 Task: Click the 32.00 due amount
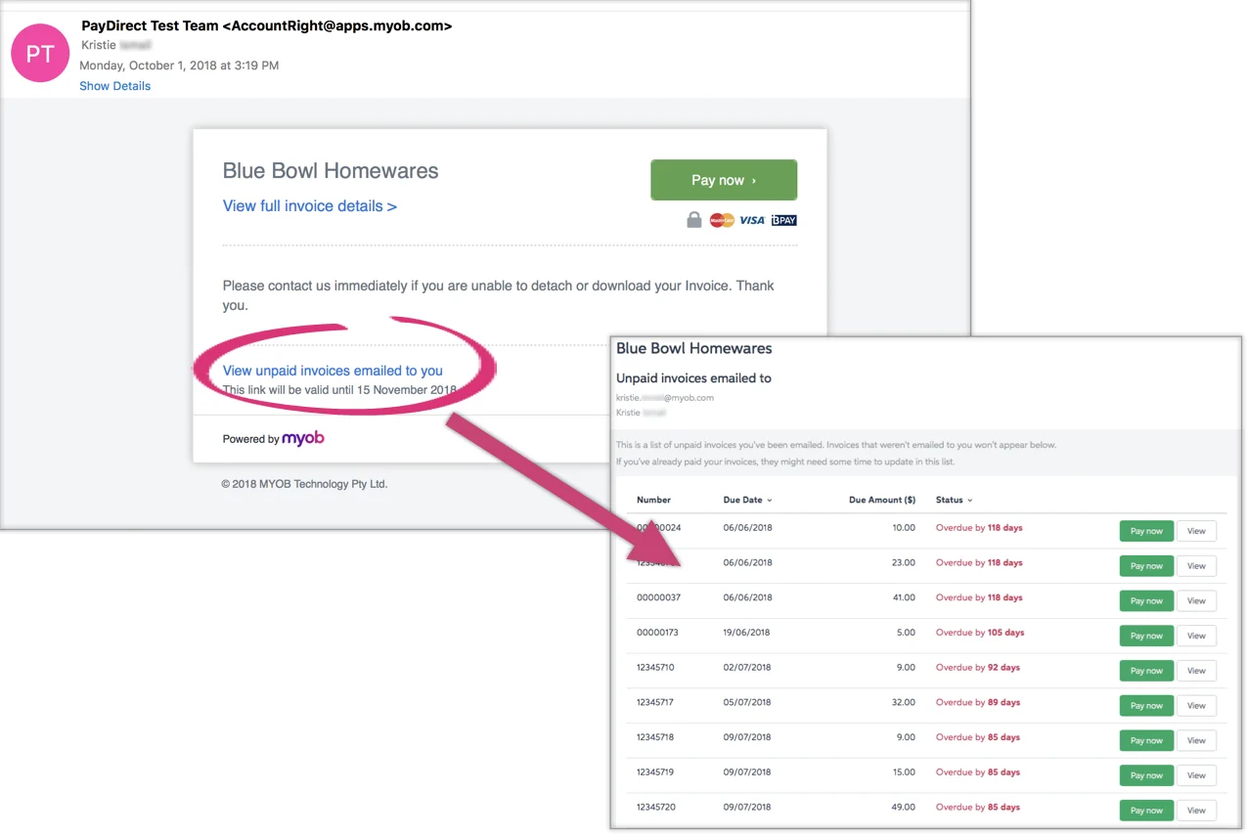(x=905, y=702)
